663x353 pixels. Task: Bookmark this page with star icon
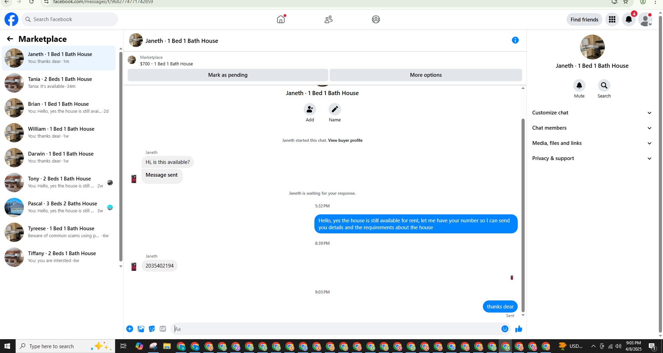(x=626, y=2)
